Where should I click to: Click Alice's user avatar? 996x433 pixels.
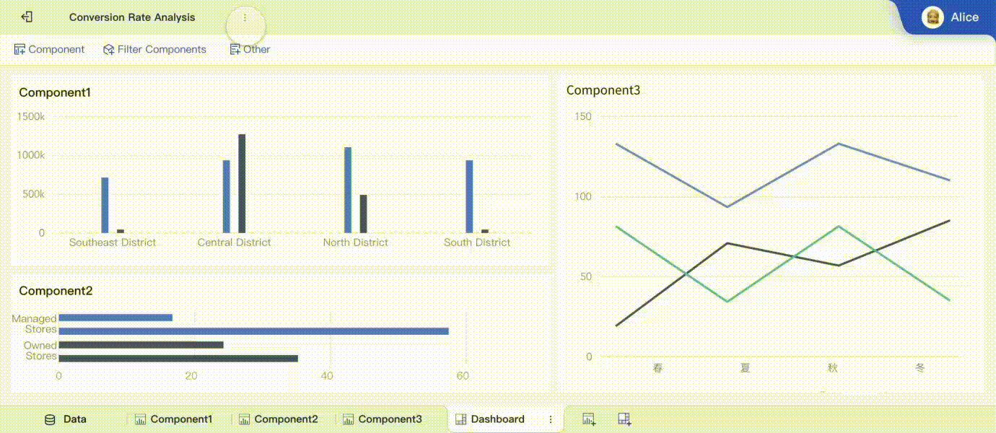[x=932, y=17]
